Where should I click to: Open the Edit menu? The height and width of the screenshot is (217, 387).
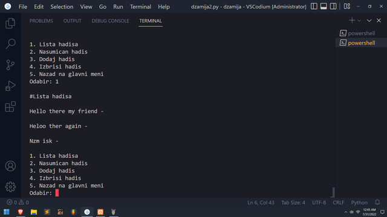[x=39, y=7]
